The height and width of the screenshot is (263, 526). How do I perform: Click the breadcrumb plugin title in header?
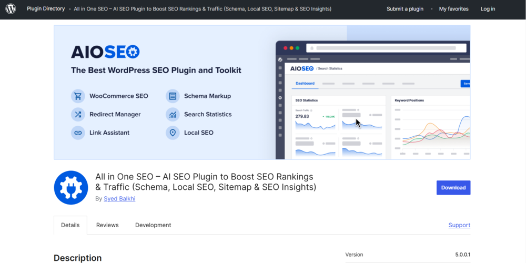(203, 9)
